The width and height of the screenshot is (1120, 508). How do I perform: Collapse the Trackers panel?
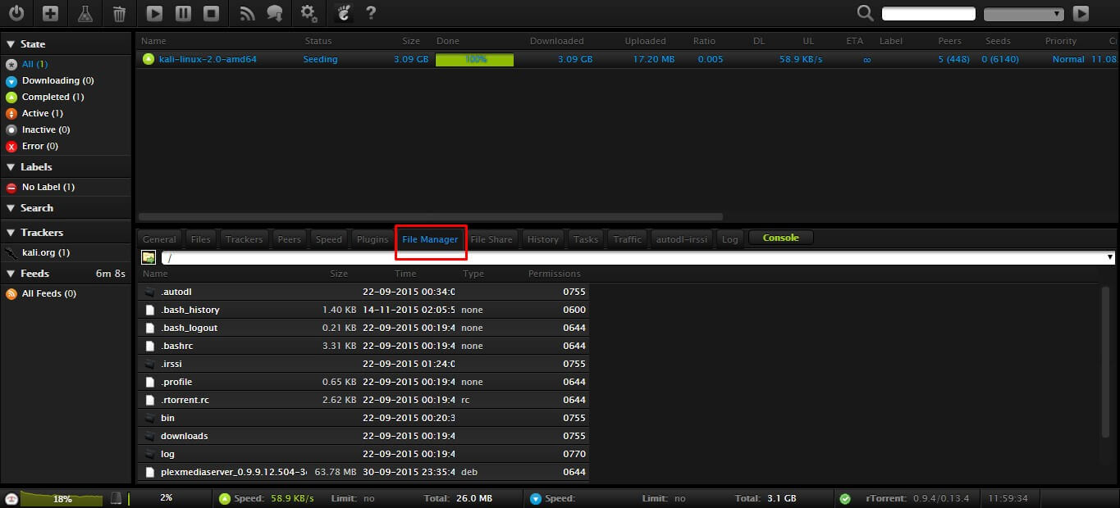tap(11, 233)
